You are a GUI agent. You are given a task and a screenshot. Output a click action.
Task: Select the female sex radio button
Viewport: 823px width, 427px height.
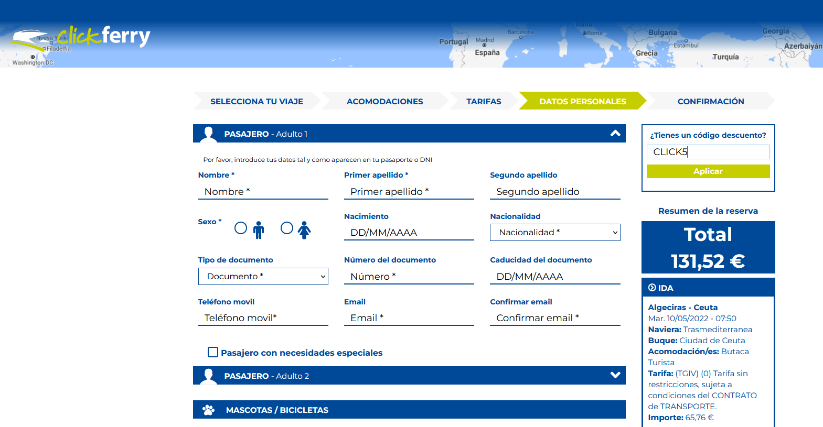pyautogui.click(x=287, y=228)
